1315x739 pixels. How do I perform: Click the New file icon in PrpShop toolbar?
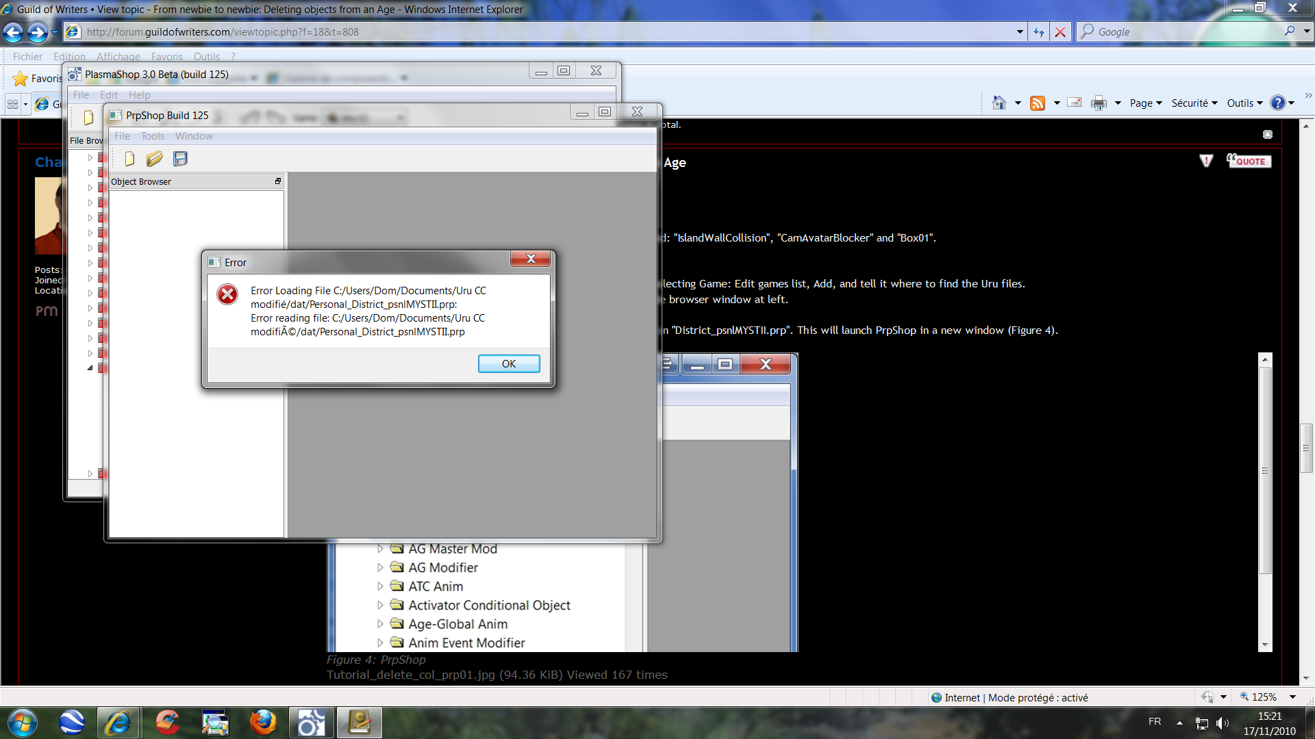pos(129,159)
